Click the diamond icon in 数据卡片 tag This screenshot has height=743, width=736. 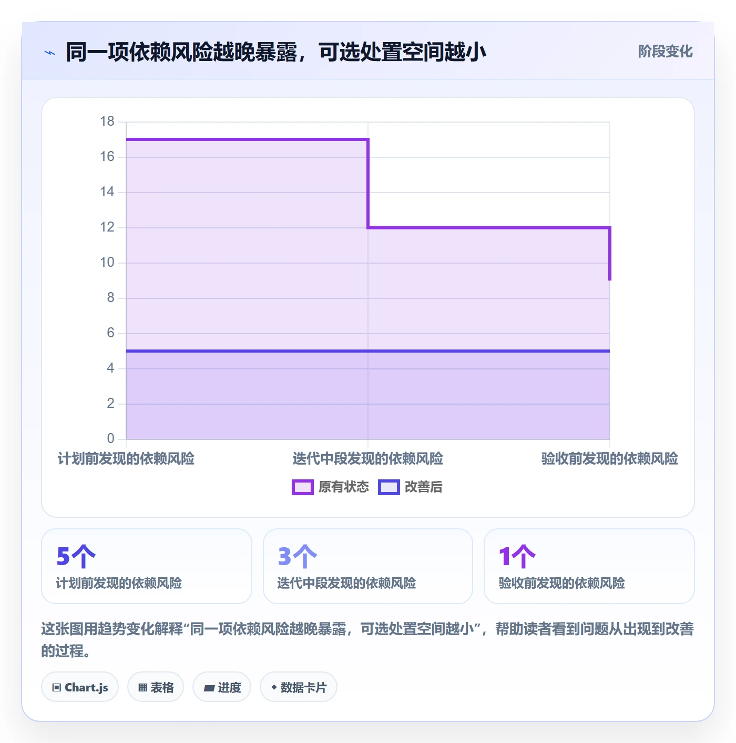274,687
